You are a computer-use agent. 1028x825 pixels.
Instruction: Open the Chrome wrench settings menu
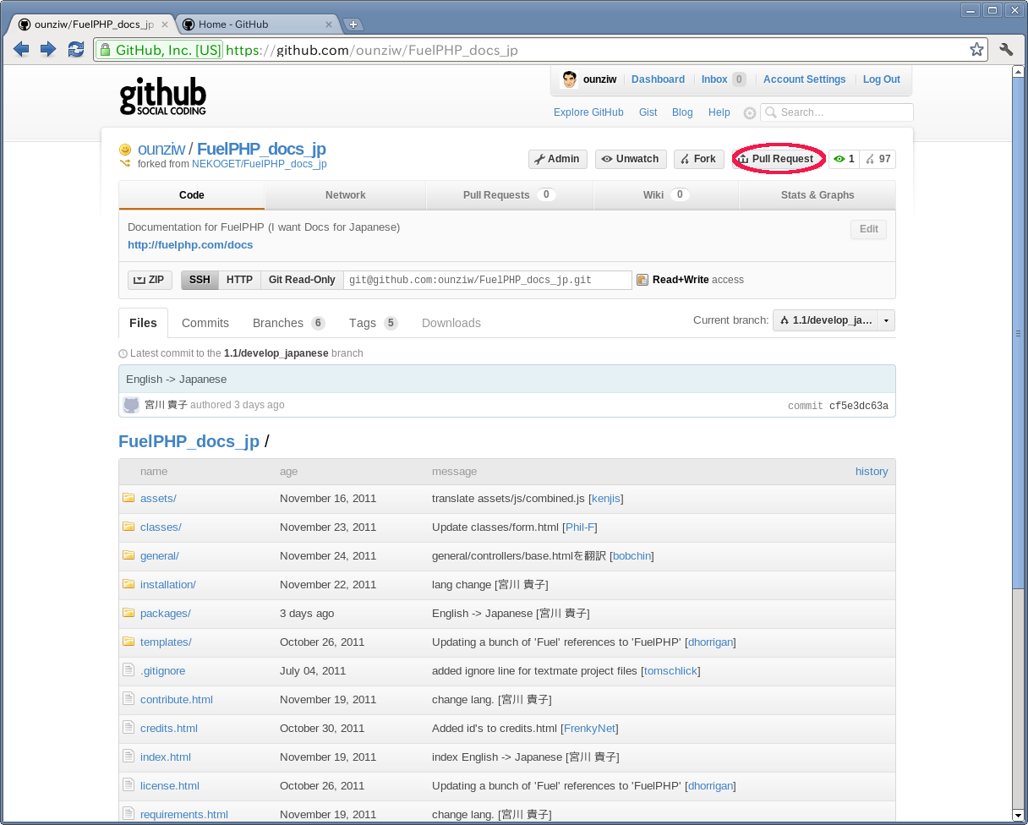pyautogui.click(x=1006, y=50)
